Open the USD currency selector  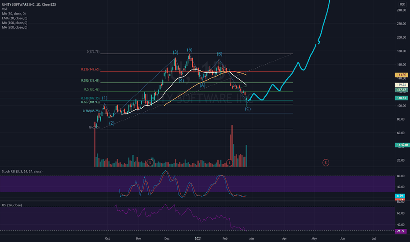tap(402, 4)
